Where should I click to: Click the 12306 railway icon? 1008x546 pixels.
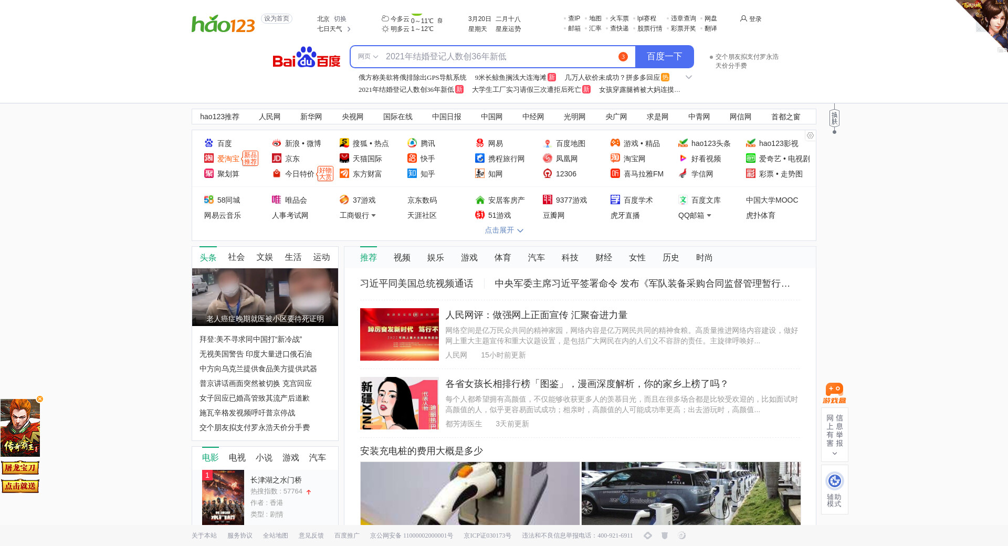pos(548,174)
